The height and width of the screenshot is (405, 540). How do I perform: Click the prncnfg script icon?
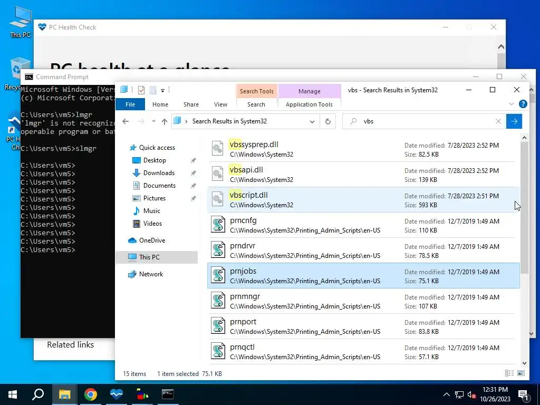click(x=218, y=224)
